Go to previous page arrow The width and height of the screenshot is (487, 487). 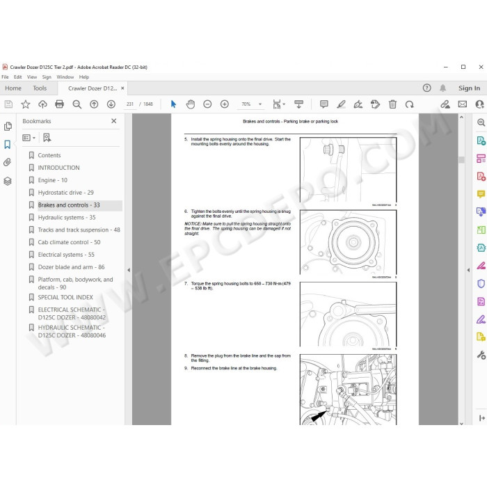coord(94,104)
